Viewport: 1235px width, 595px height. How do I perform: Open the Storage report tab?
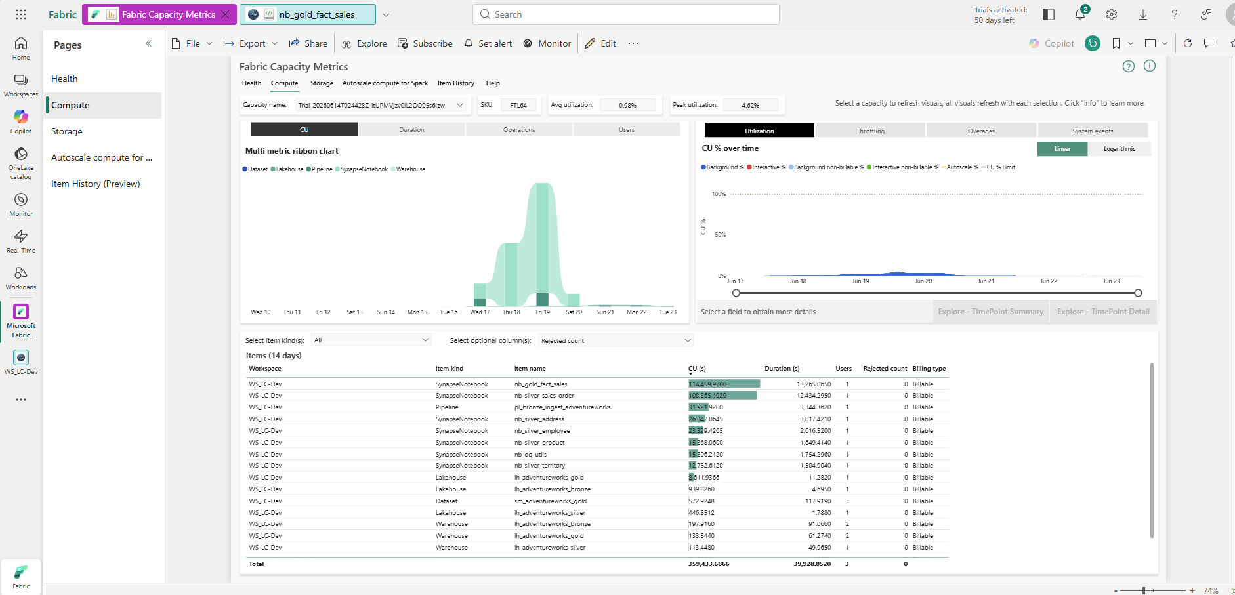[x=322, y=83]
